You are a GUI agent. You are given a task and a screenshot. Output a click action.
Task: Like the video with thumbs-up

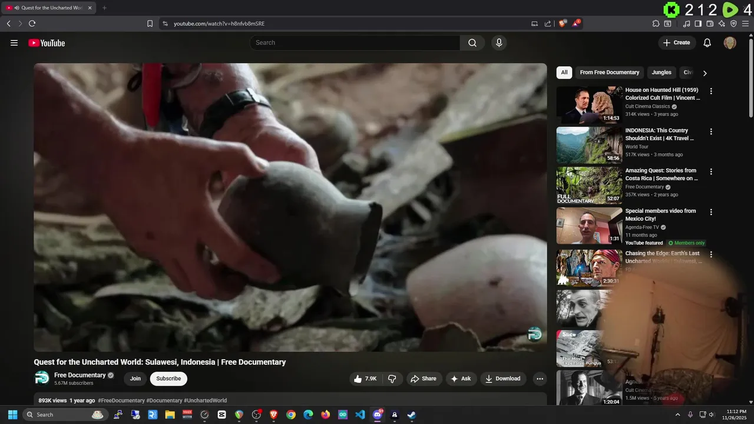click(x=365, y=379)
